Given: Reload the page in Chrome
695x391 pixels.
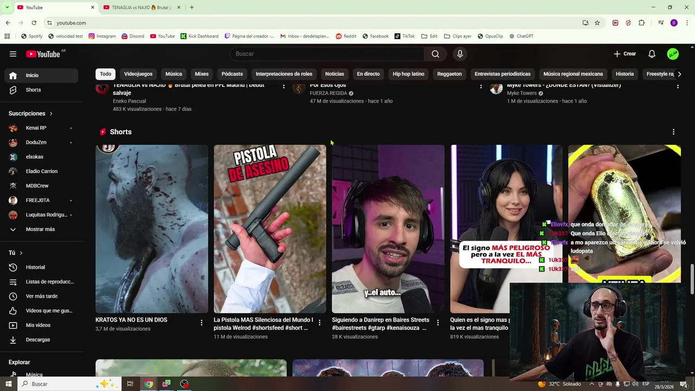Looking at the screenshot, I should point(34,23).
